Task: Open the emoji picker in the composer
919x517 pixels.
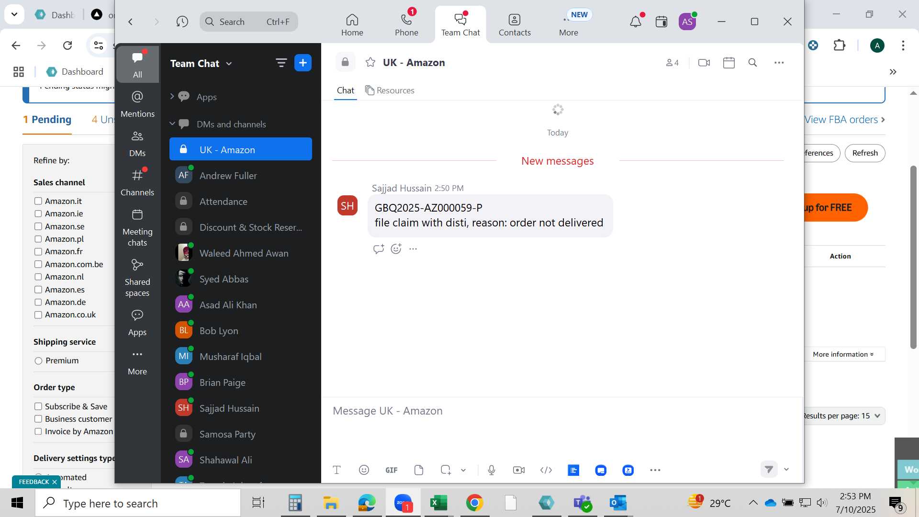Action: 364,470
